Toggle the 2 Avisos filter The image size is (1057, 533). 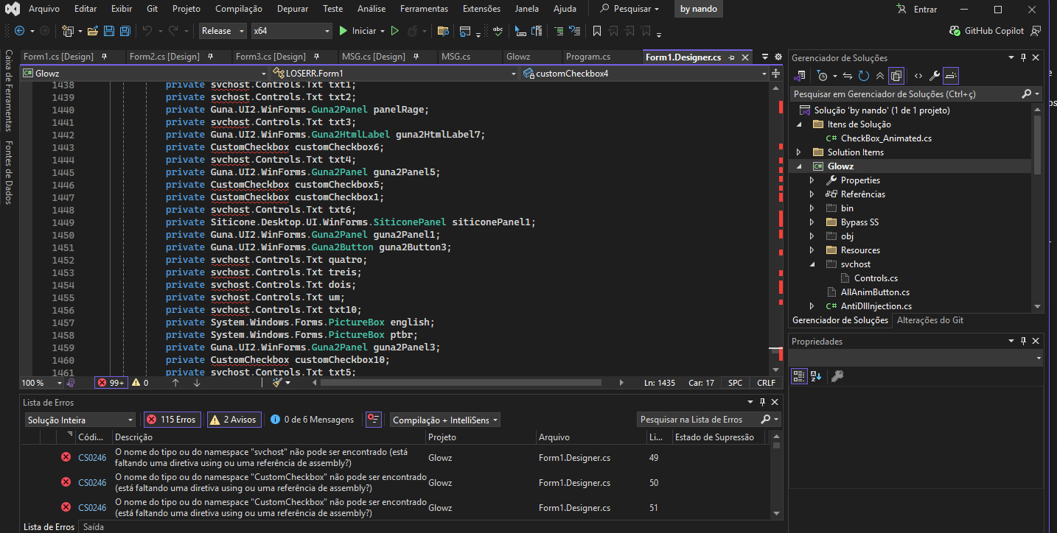234,420
